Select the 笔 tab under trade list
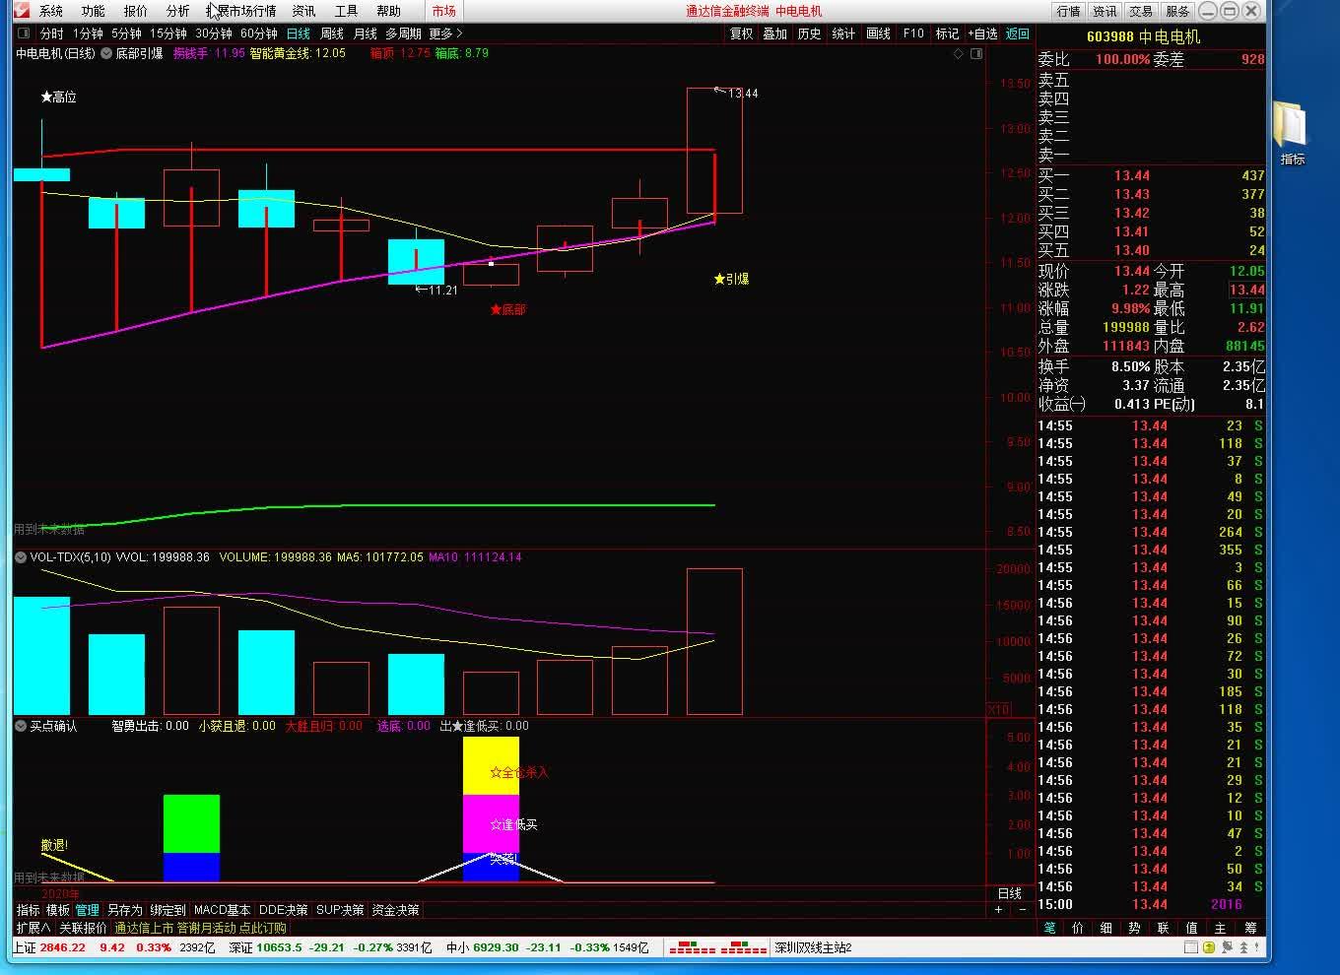 pos(1049,928)
